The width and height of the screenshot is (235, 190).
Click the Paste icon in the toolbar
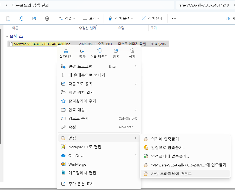point(8,18)
